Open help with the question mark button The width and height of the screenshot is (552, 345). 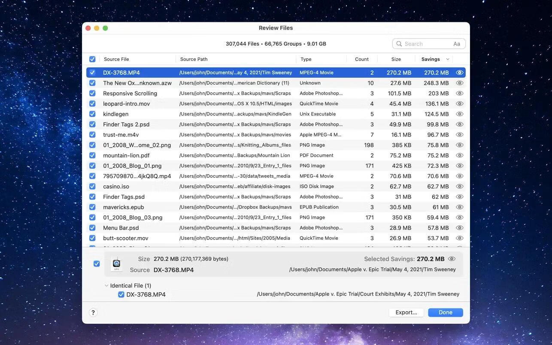pyautogui.click(x=93, y=313)
